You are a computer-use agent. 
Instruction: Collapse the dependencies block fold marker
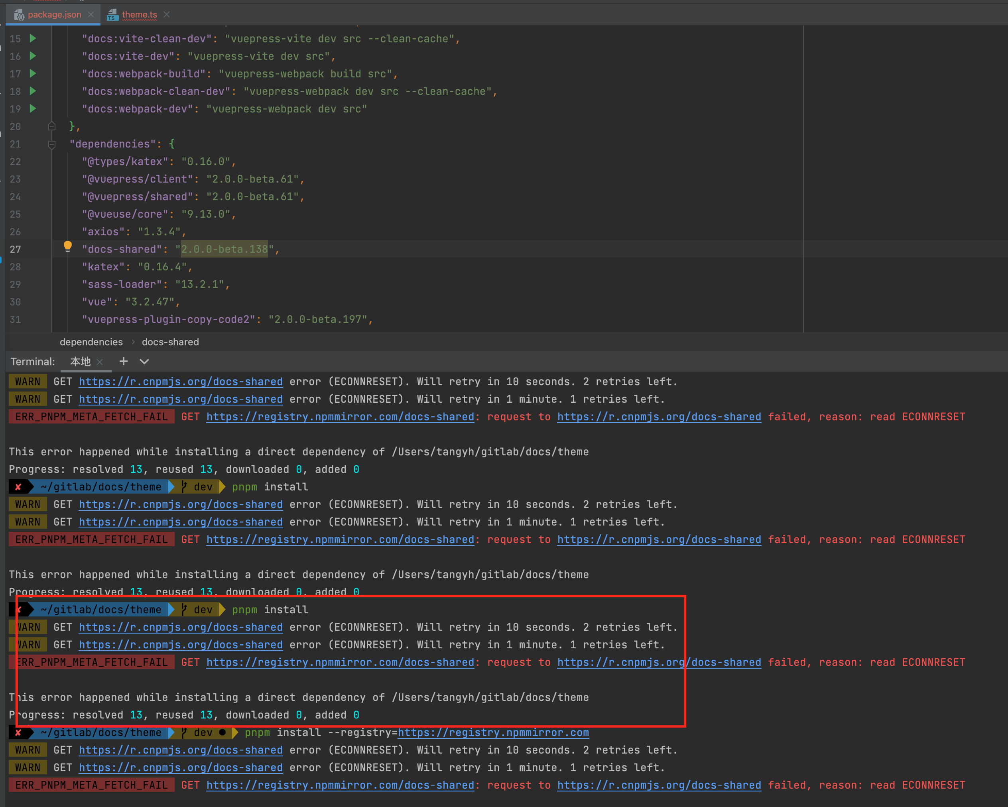pos(52,144)
